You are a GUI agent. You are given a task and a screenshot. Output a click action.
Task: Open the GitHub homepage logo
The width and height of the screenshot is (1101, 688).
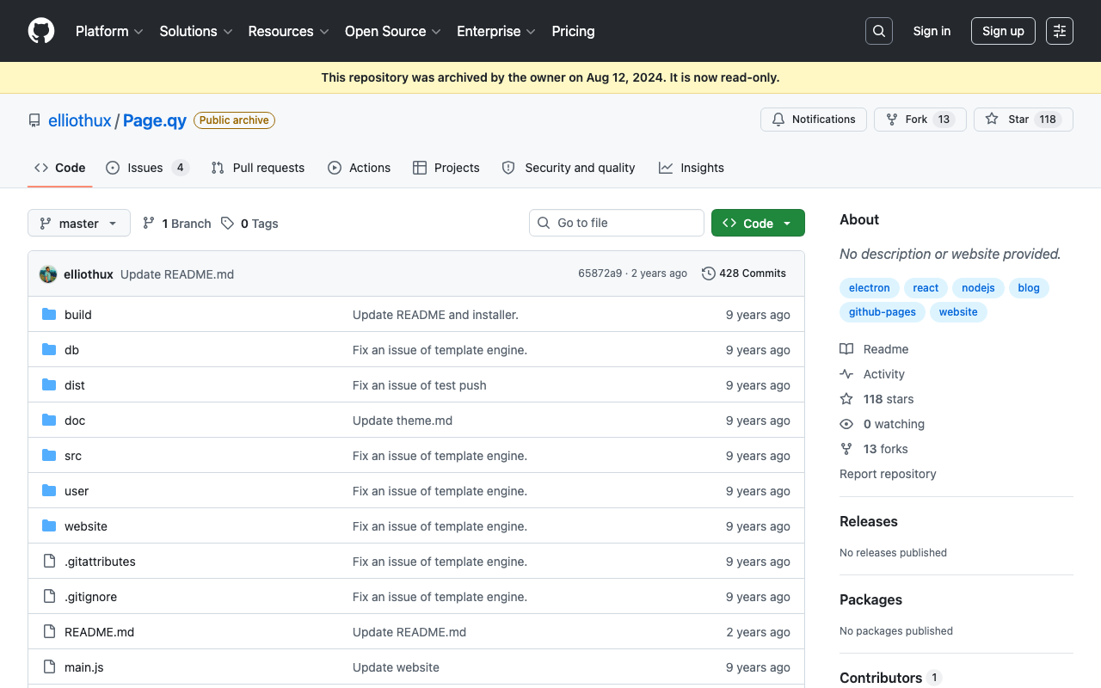[x=41, y=31]
